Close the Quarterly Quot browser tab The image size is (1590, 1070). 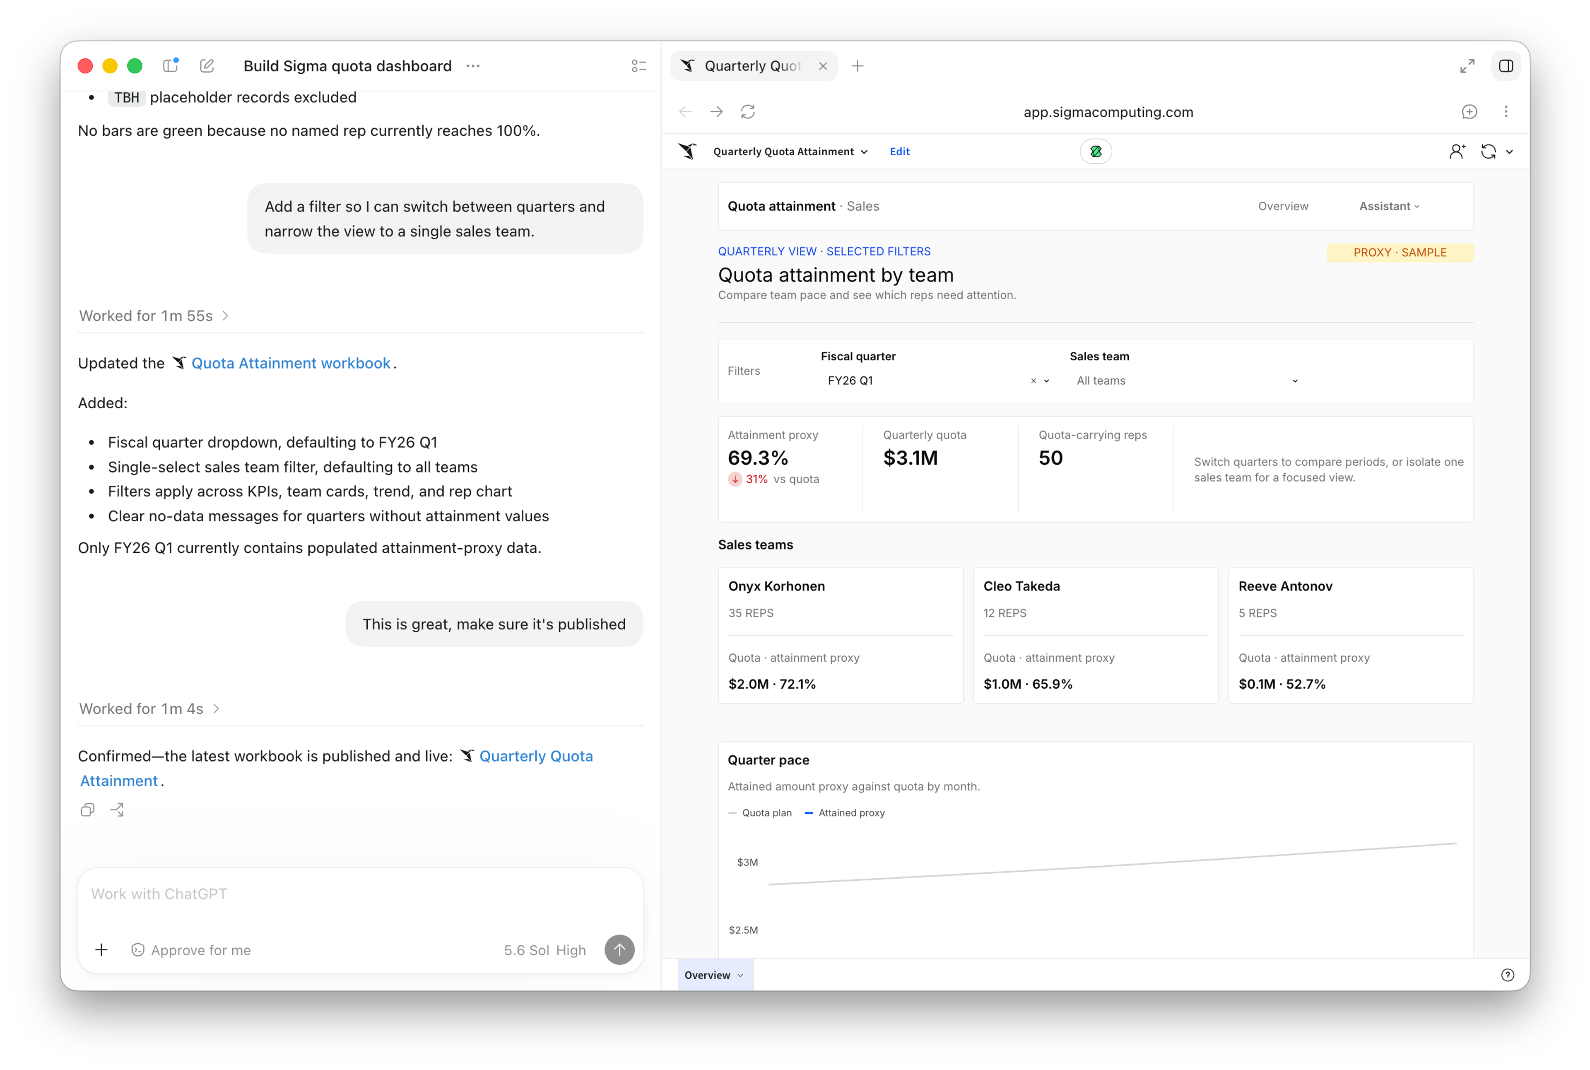coord(823,65)
